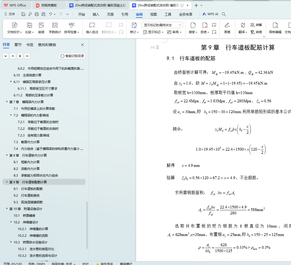The width and height of the screenshot is (291, 265).
Task: Open the undo history dropdown arrow
Action: (55, 14)
